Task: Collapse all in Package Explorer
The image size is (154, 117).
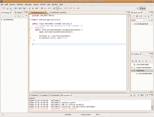Action: [16, 16]
